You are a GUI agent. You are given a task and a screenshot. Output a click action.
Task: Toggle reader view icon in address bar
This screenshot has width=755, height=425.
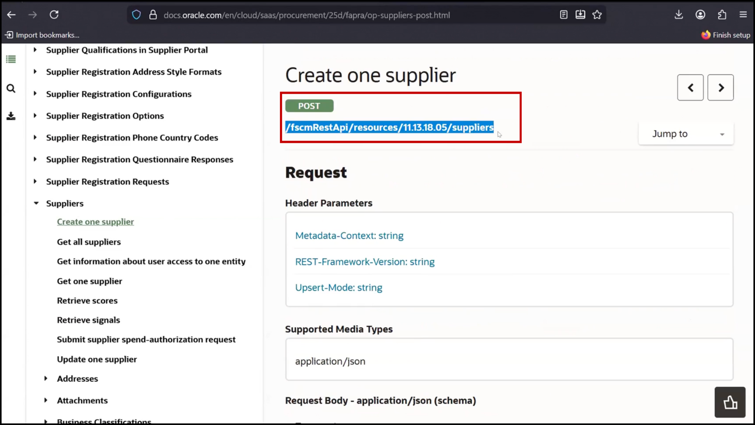coord(563,15)
